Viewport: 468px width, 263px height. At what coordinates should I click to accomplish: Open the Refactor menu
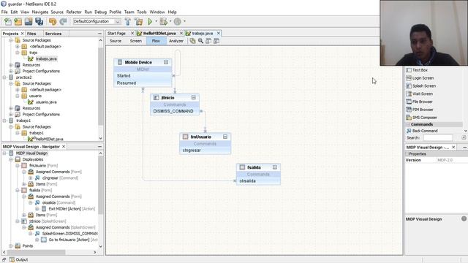(x=74, y=12)
